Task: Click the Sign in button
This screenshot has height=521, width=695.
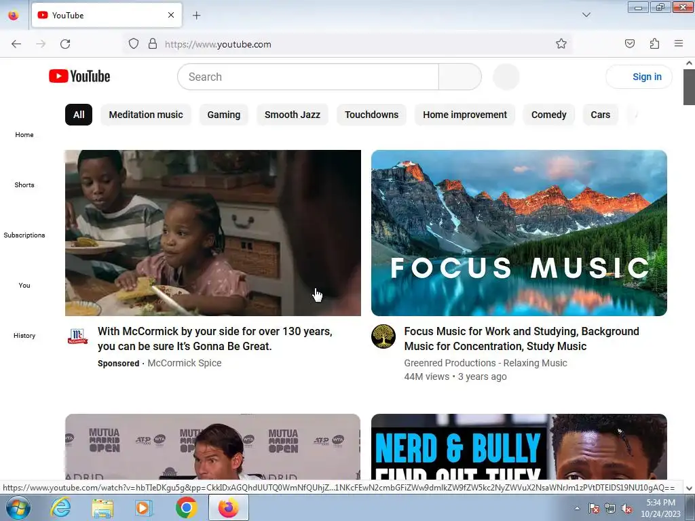Action: click(x=639, y=77)
